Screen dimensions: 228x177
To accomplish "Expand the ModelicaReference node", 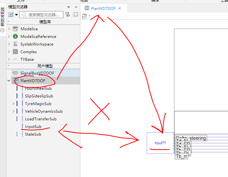I will [9, 36].
